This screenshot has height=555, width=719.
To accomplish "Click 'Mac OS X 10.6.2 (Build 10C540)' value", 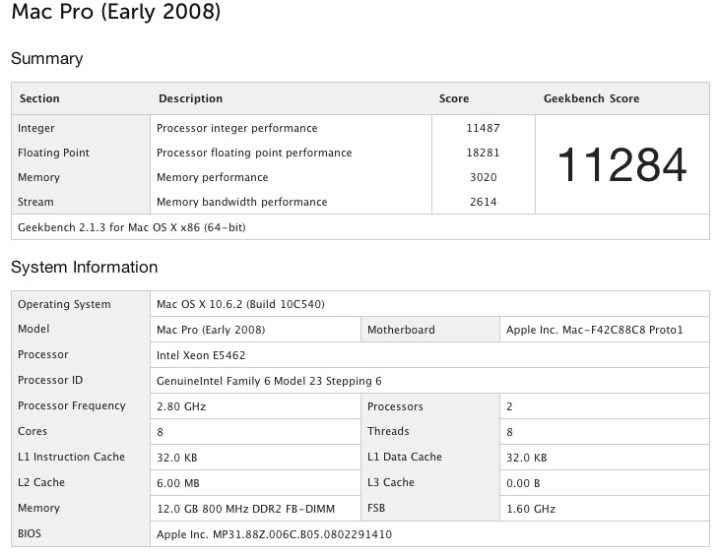I will (240, 304).
